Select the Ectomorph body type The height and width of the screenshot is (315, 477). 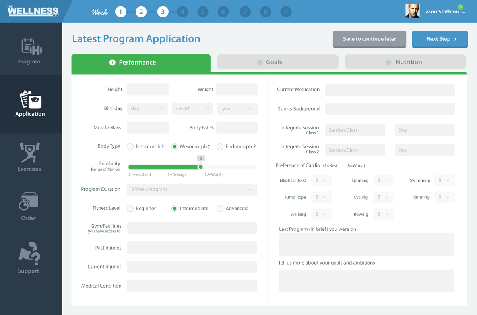130,147
